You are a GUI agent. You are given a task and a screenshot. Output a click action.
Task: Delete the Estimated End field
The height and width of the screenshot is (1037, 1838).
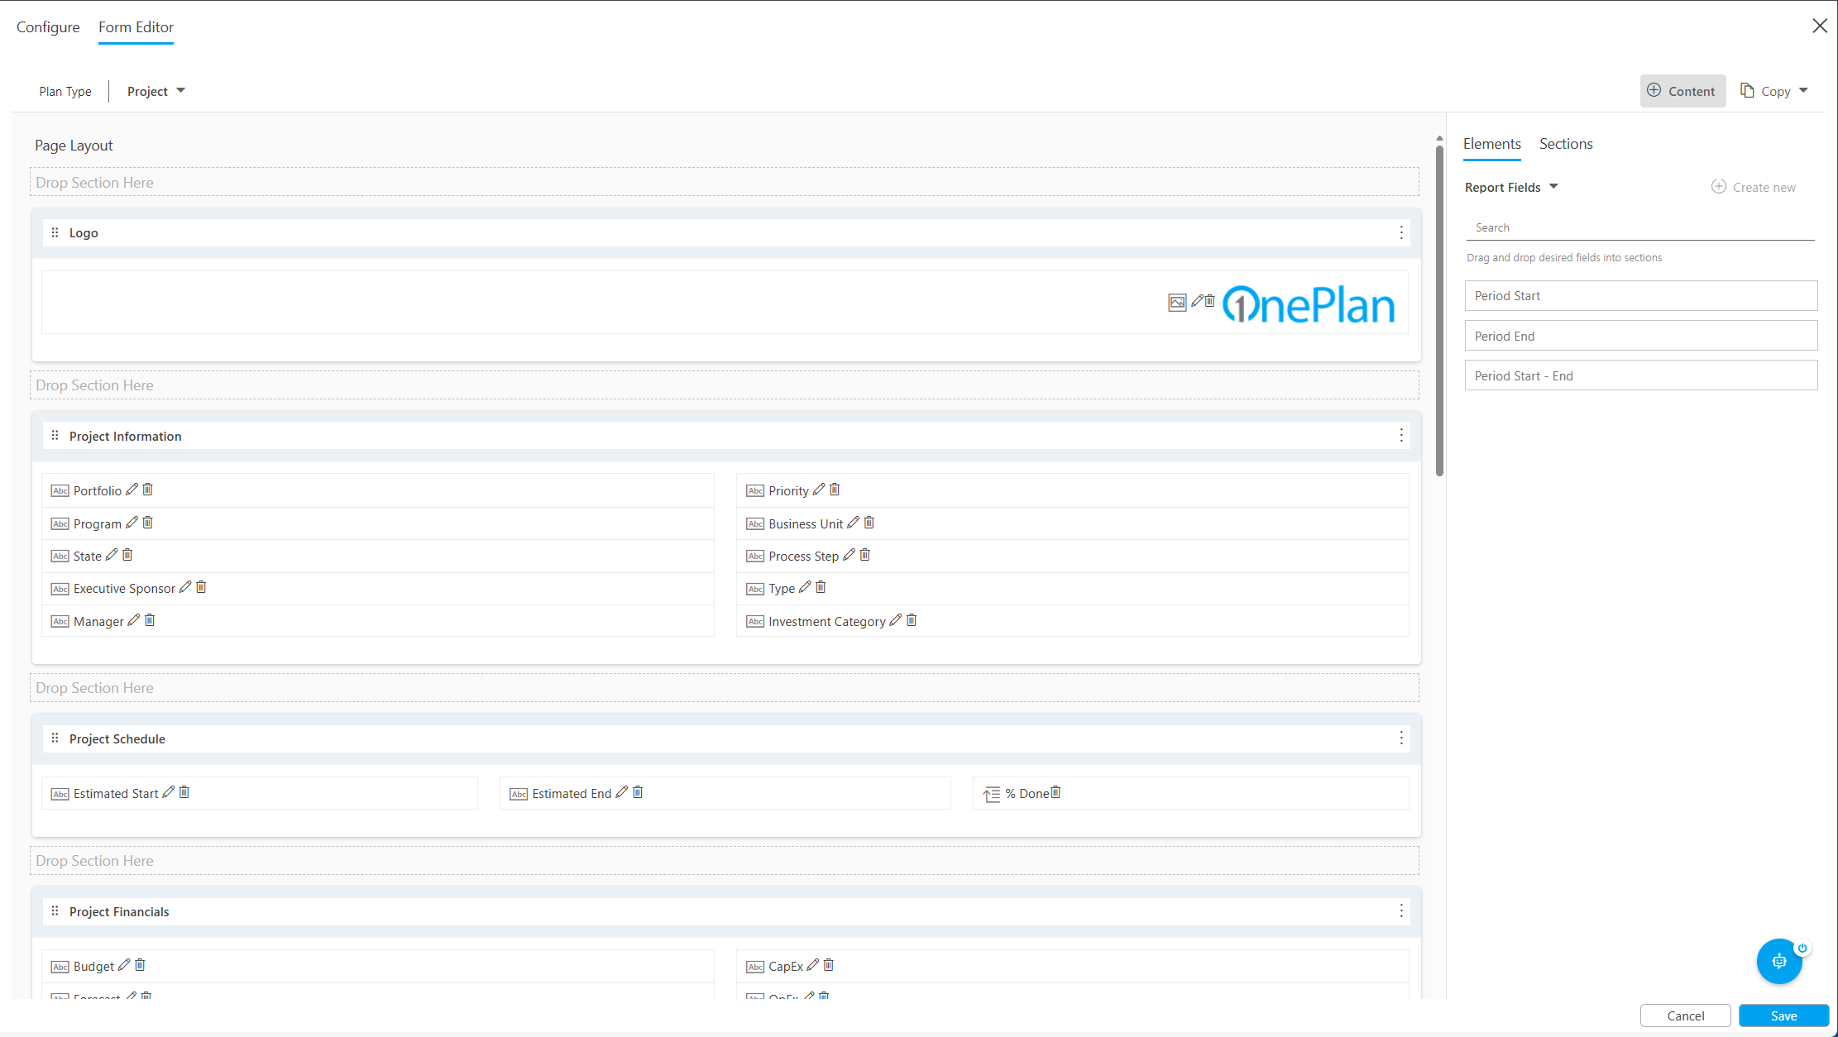pyautogui.click(x=638, y=792)
